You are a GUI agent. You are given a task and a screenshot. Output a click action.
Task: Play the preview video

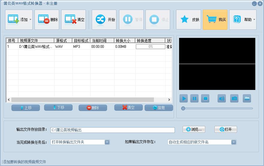point(184,98)
